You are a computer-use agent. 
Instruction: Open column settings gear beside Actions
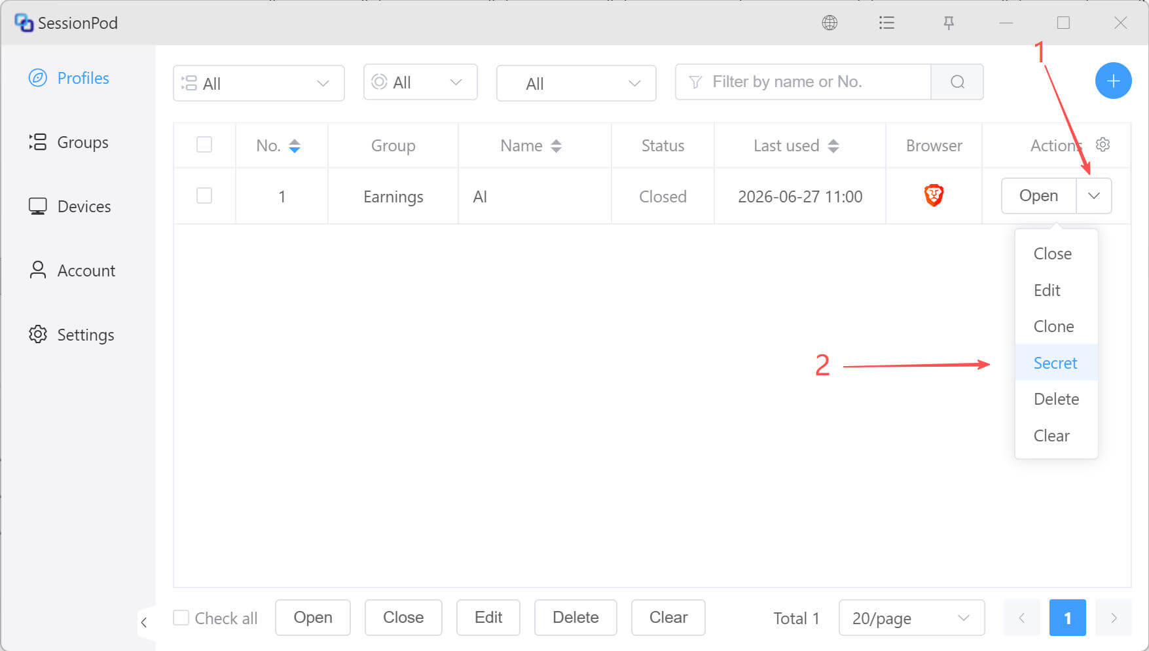(x=1103, y=145)
